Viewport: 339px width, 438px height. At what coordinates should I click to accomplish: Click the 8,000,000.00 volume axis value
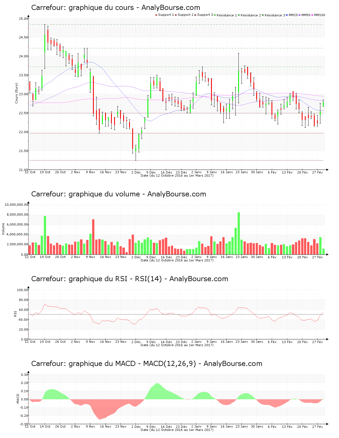point(18,215)
